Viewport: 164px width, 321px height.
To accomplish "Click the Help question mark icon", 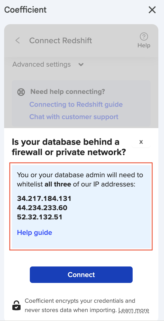I will [144, 37].
